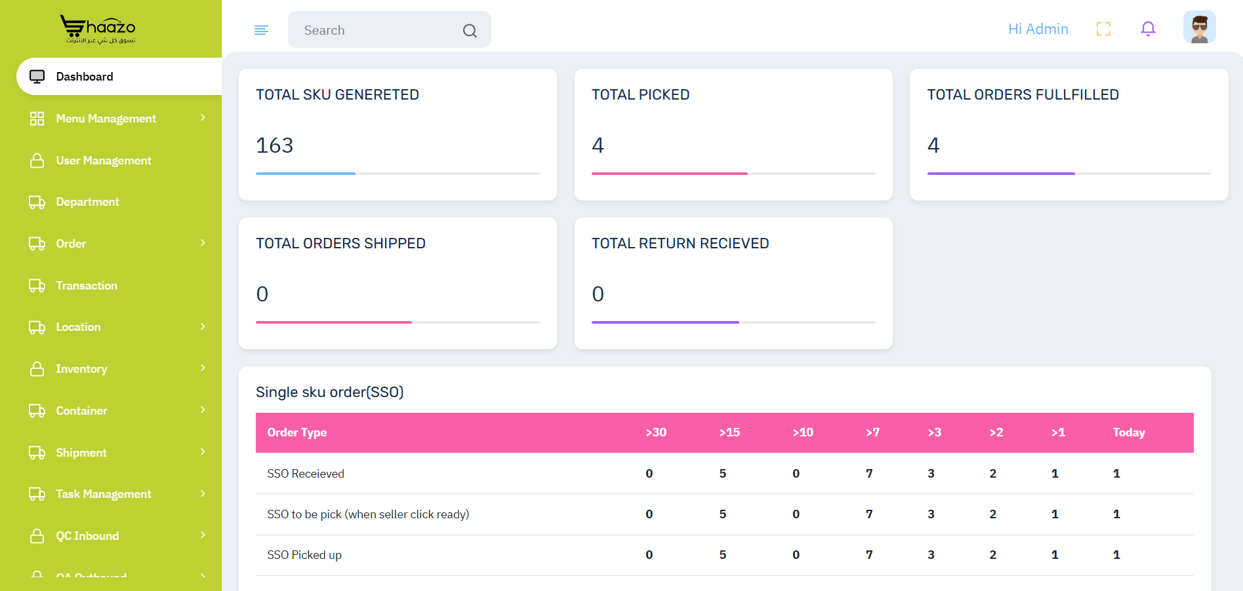1243x591 pixels.
Task: Click the Total Return Recieved progress bar
Action: (733, 322)
